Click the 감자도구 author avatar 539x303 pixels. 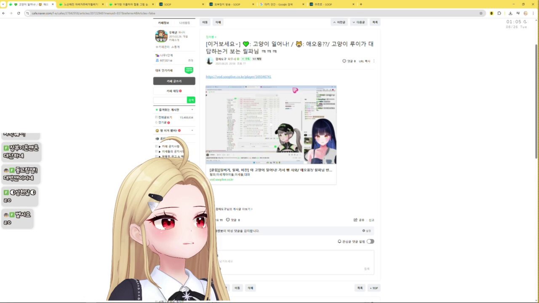click(x=210, y=61)
